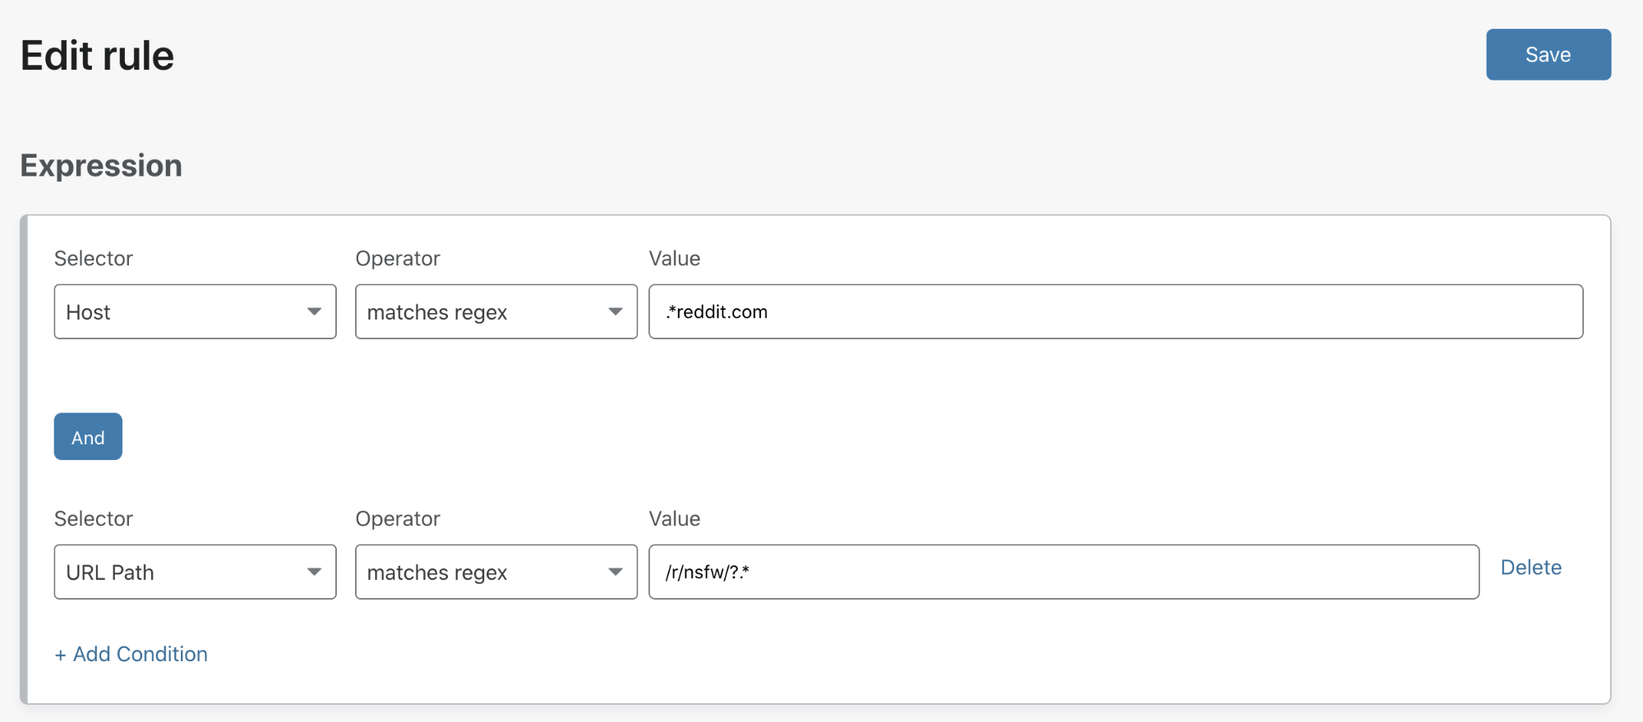Open operator dropdown in the URL Path row
The height and width of the screenshot is (722, 1643).
(496, 572)
